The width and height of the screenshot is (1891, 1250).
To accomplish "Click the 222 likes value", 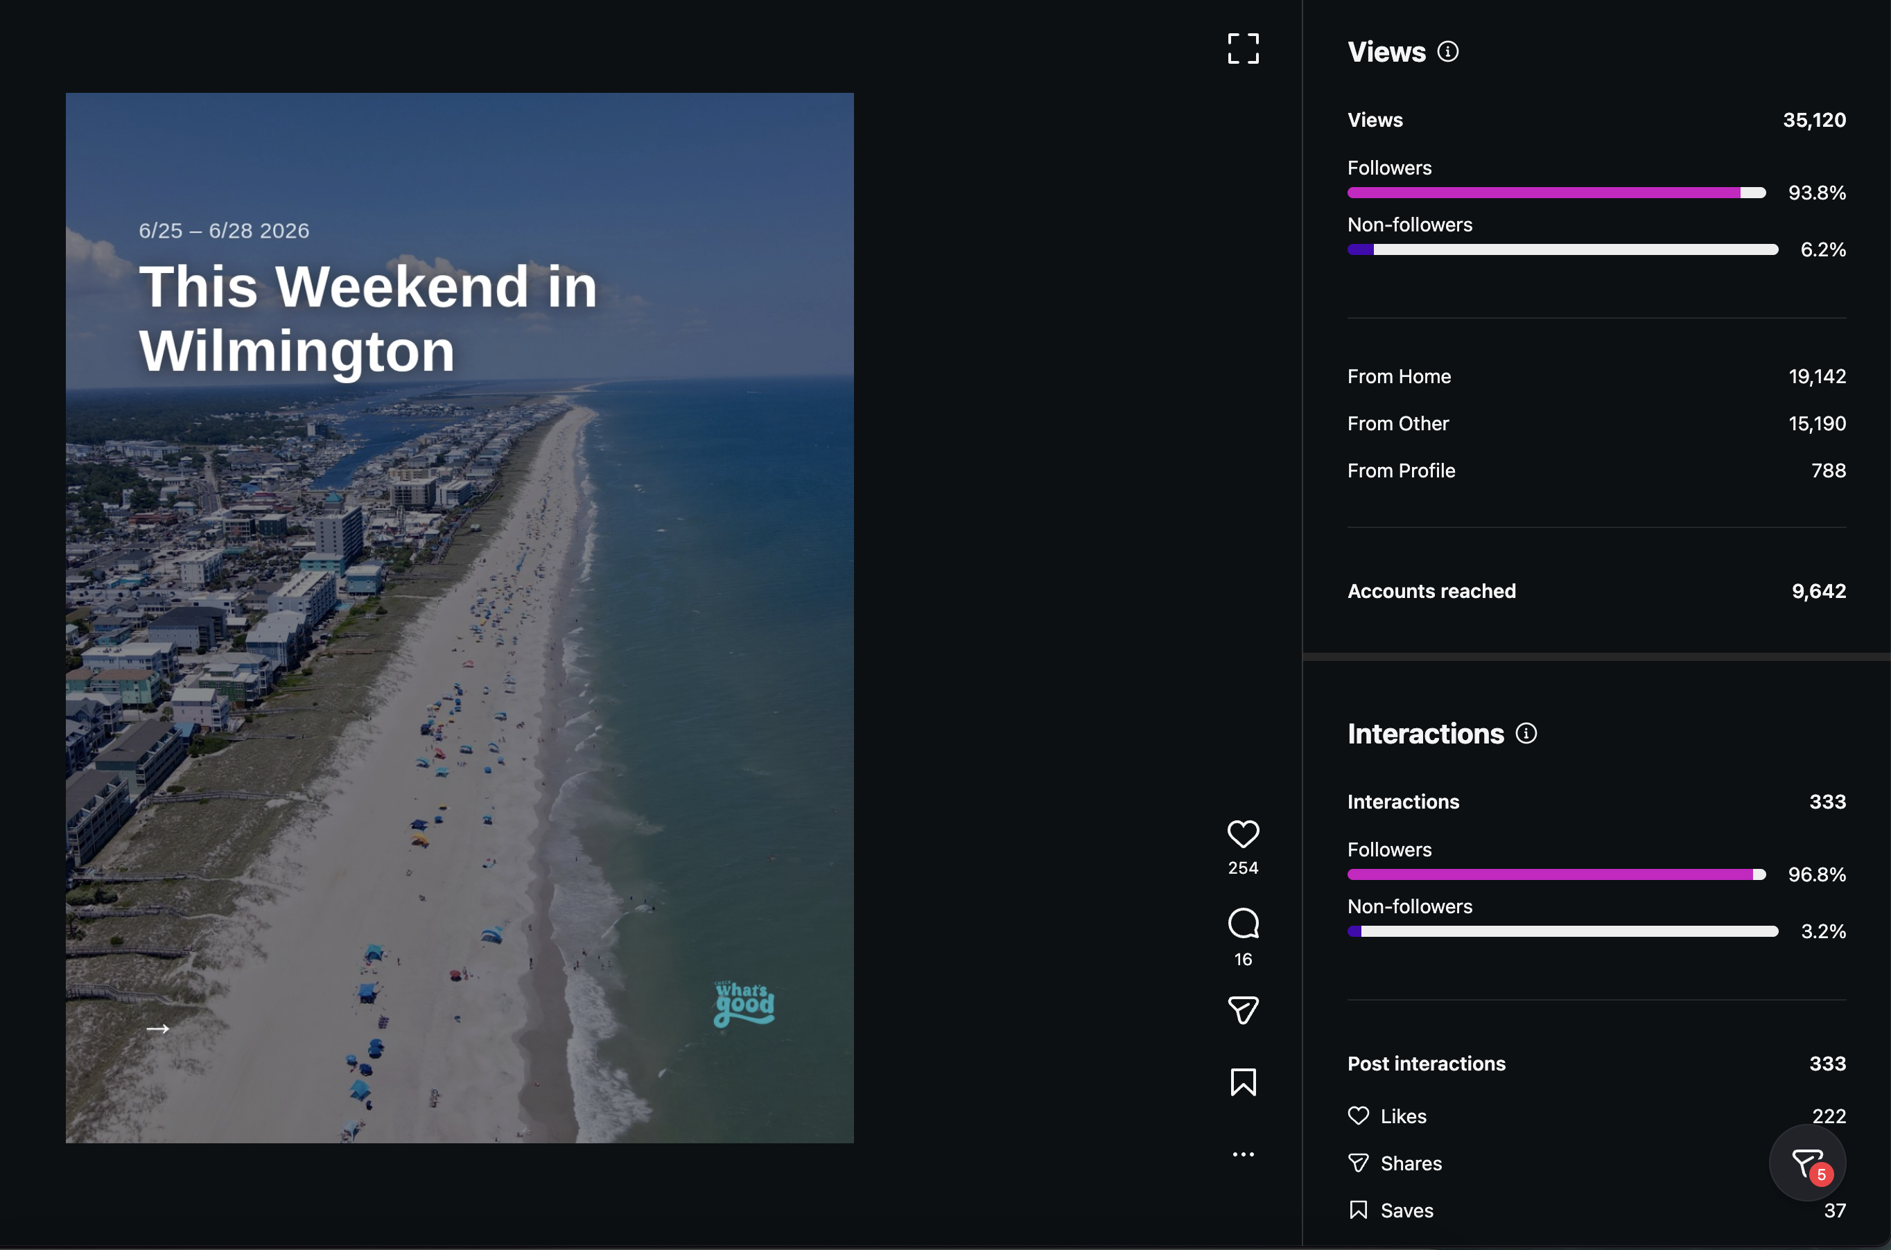I will 1829,1116.
